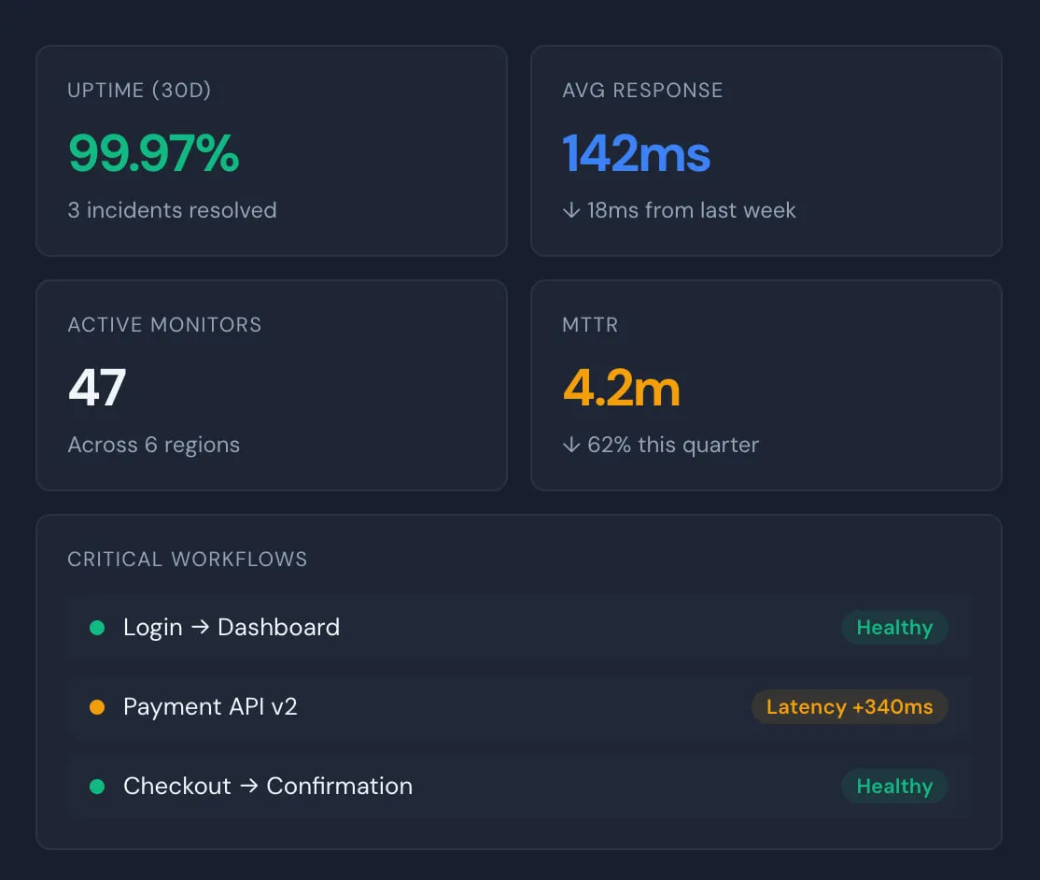The height and width of the screenshot is (880, 1040).
Task: Click the down-arrow trend icon beside "62% this quarter"
Action: pyautogui.click(x=569, y=445)
